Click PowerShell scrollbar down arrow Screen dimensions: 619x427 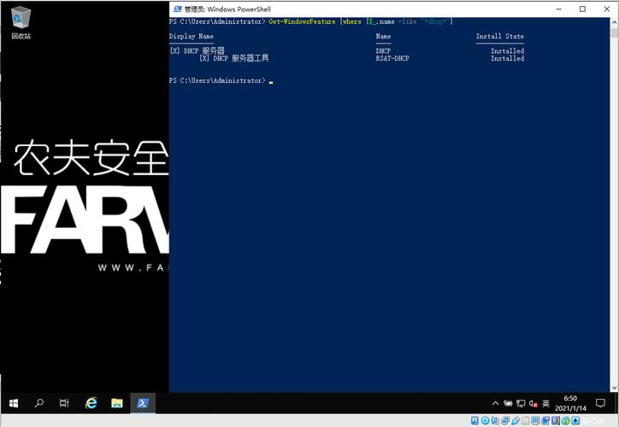[614, 388]
